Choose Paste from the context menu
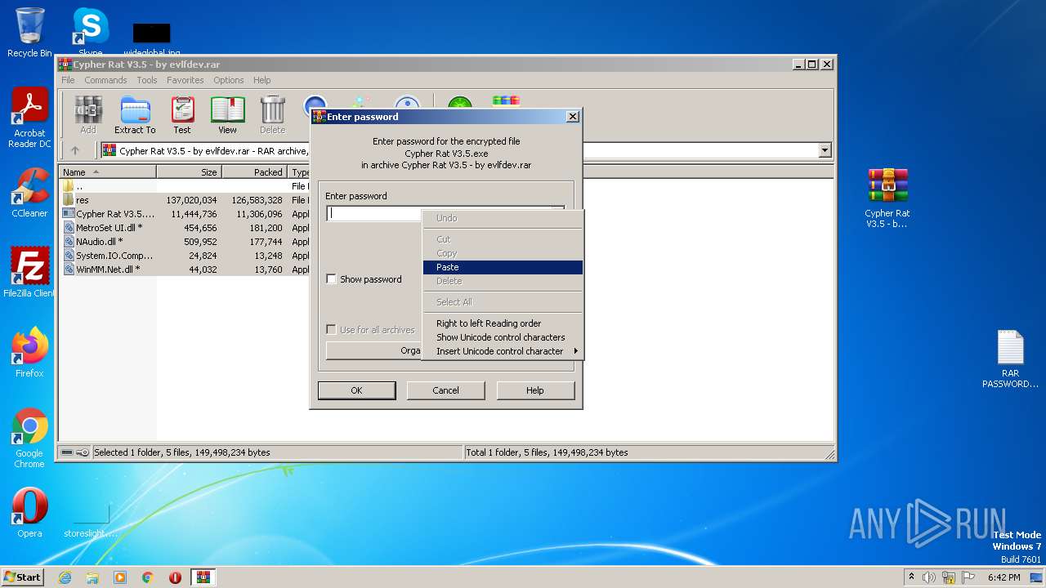Image resolution: width=1046 pixels, height=588 pixels. click(x=503, y=267)
